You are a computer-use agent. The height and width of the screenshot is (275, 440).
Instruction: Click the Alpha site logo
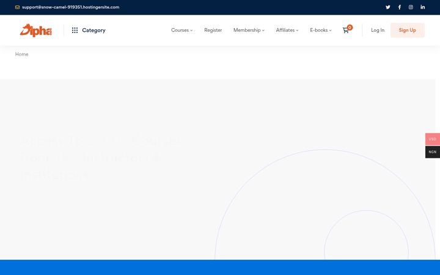coord(35,31)
